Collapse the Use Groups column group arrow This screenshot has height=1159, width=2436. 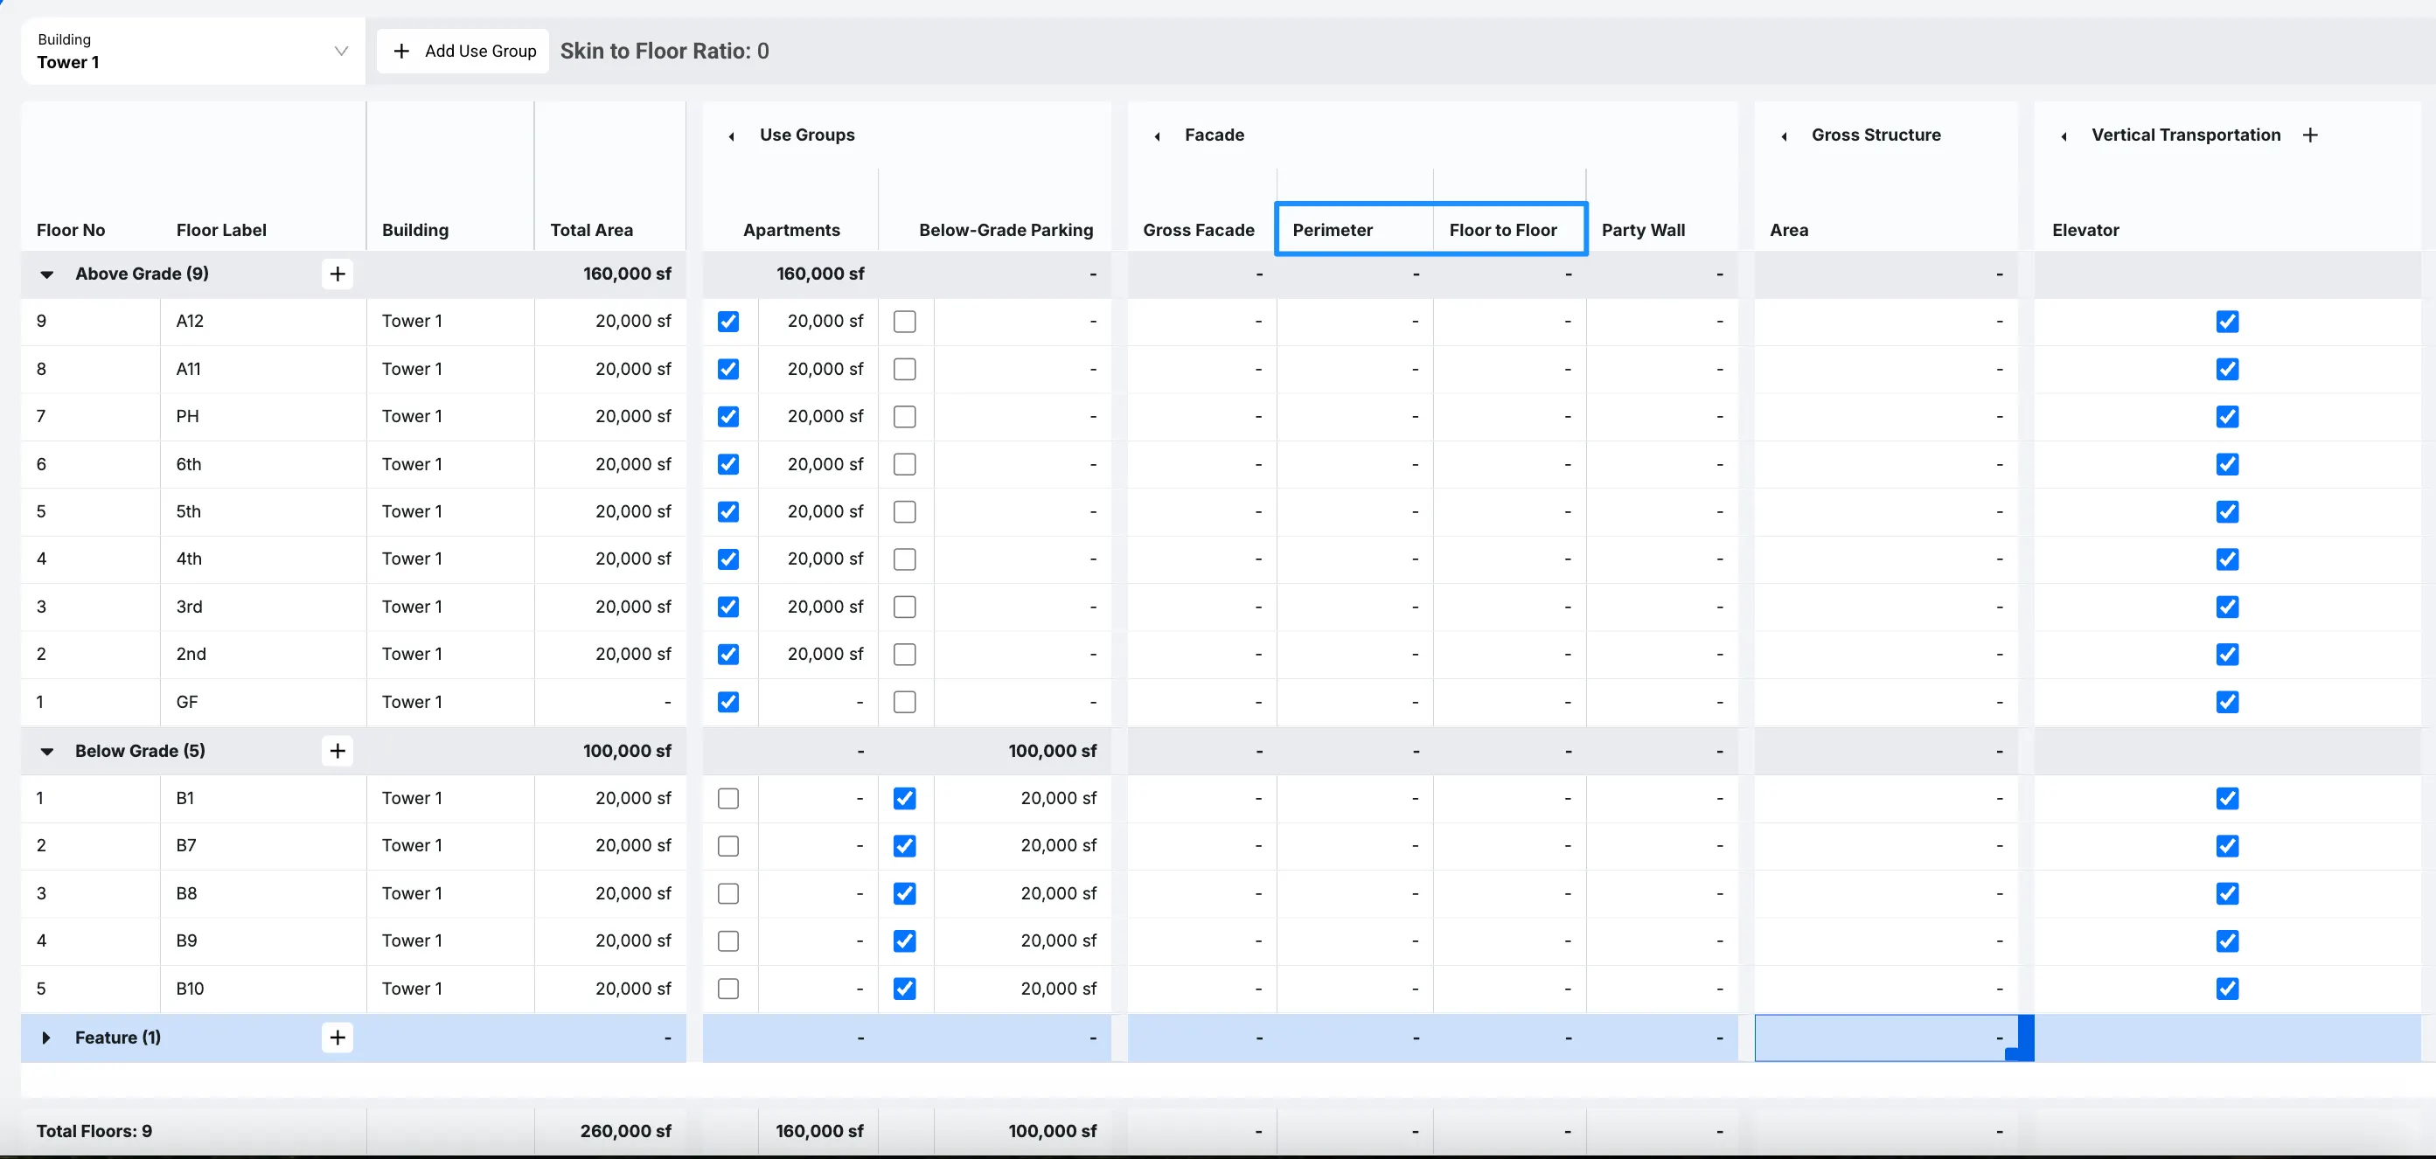pos(732,136)
